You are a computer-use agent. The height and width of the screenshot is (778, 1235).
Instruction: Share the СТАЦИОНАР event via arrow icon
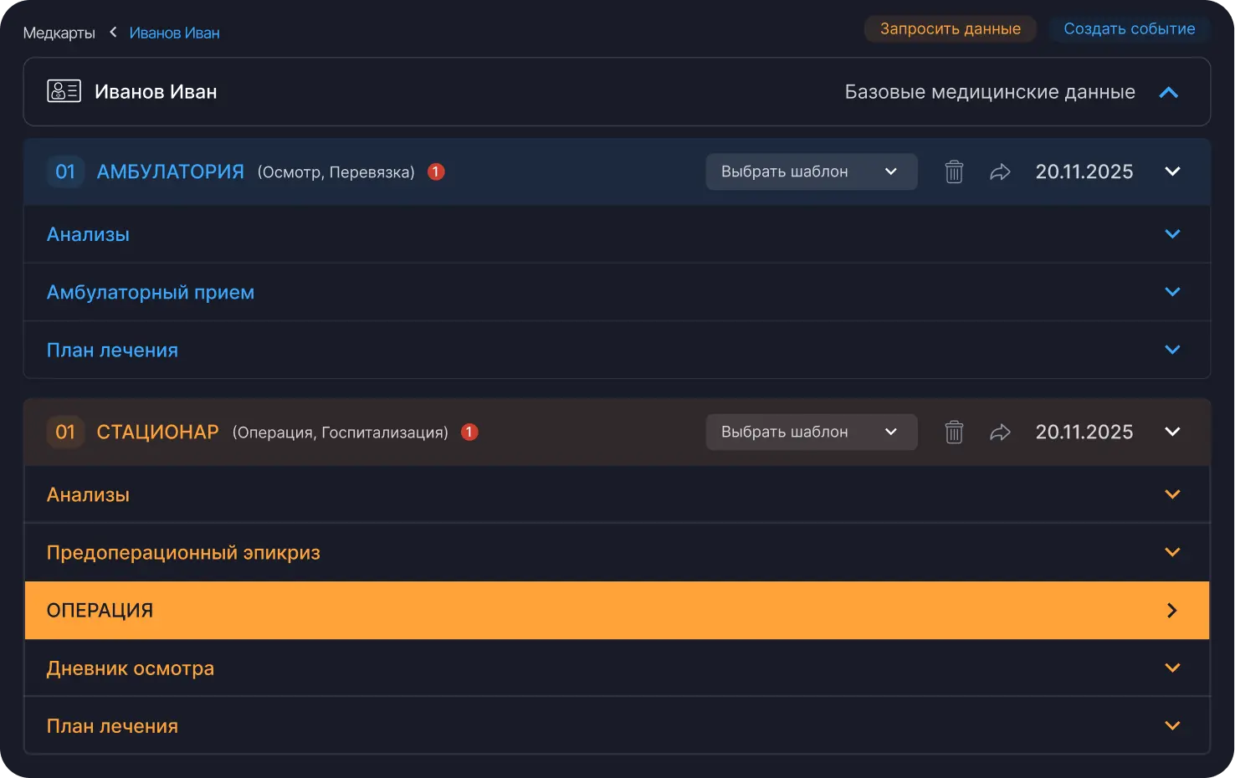tap(1000, 432)
